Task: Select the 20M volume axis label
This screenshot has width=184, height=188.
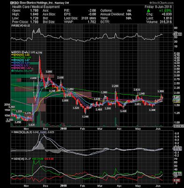Action: [7, 104]
